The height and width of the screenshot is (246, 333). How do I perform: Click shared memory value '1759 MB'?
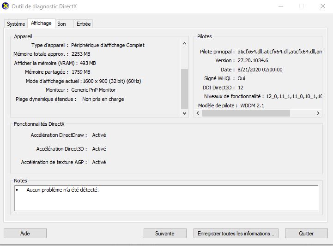pos(81,72)
